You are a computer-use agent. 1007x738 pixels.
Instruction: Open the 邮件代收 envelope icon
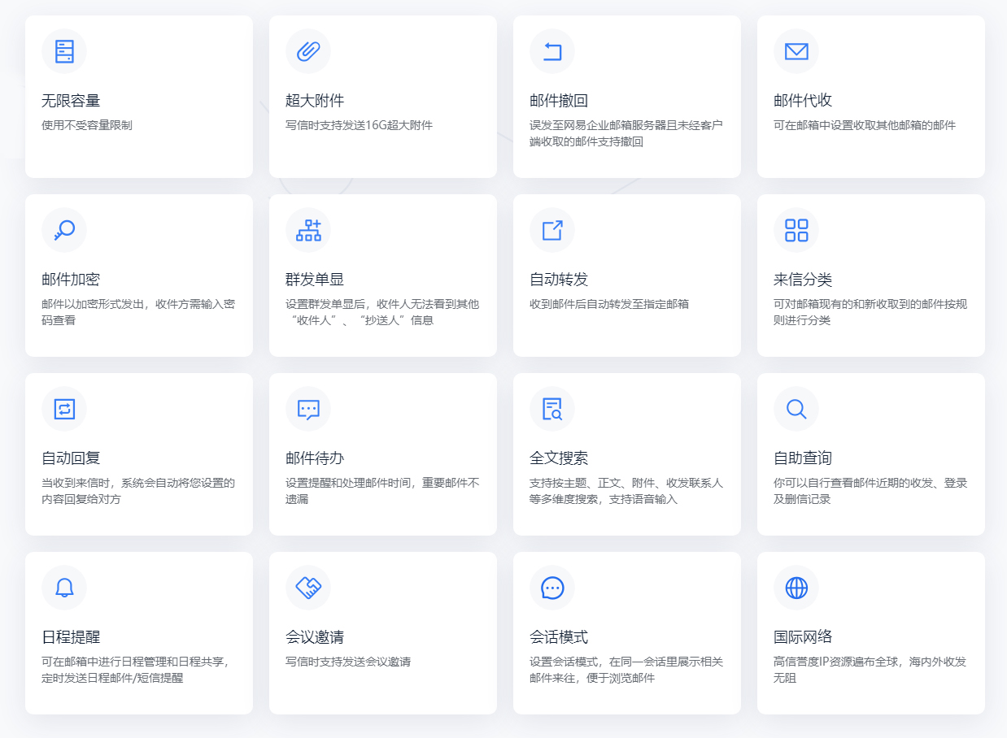796,51
